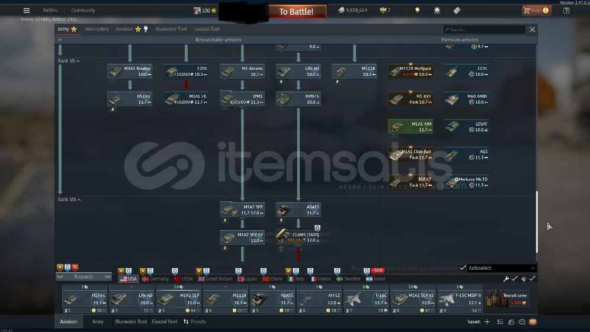Click the lightbulb hints icon
The height and width of the screenshot is (332, 590).
pyautogui.click(x=417, y=11)
